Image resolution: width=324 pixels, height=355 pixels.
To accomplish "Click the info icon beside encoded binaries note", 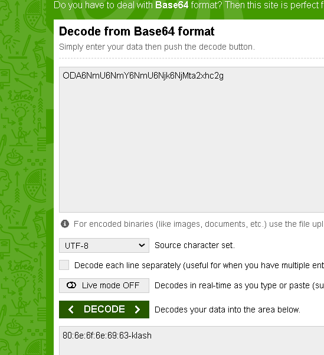I will pos(65,224).
